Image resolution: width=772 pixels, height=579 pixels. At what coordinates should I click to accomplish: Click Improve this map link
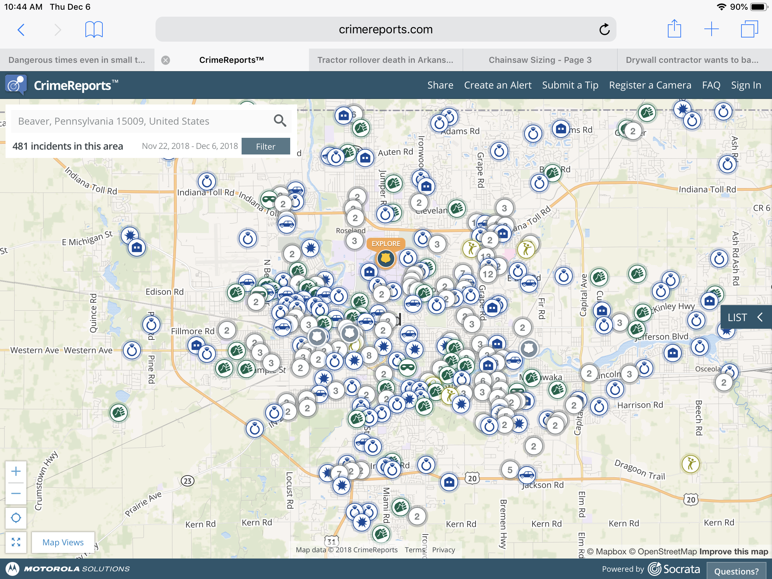[x=733, y=552]
